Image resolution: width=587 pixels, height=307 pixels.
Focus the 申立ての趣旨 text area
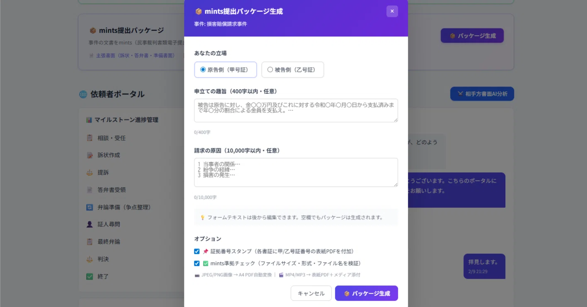click(296, 110)
